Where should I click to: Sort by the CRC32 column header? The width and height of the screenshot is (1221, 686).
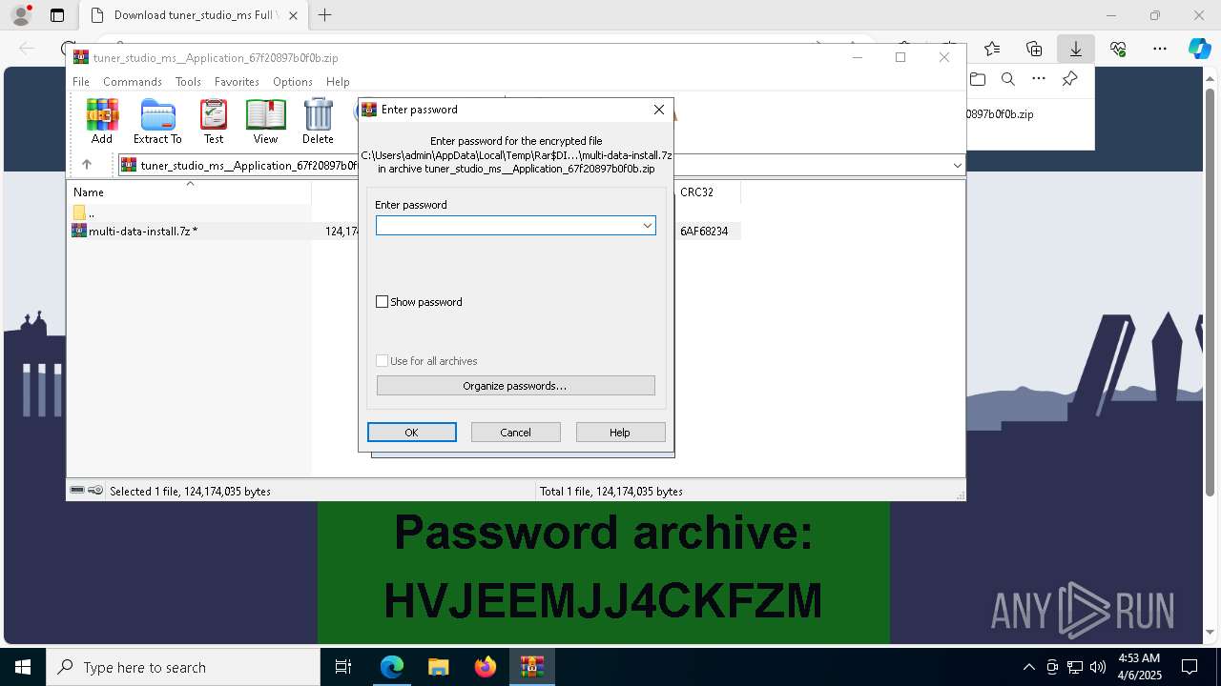click(x=696, y=192)
